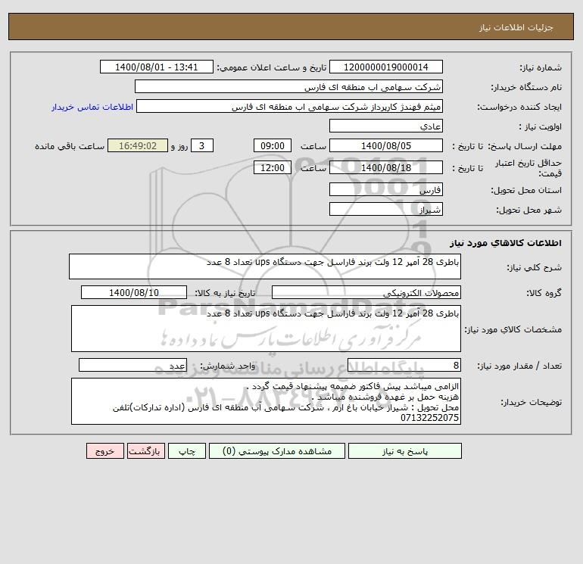Click the شهر محل تحویل label
Image resolution: width=583 pixels, height=564 pixels.
pos(529,210)
